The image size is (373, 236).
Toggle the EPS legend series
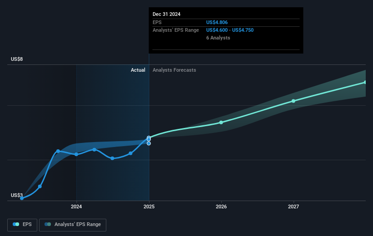pos(22,225)
